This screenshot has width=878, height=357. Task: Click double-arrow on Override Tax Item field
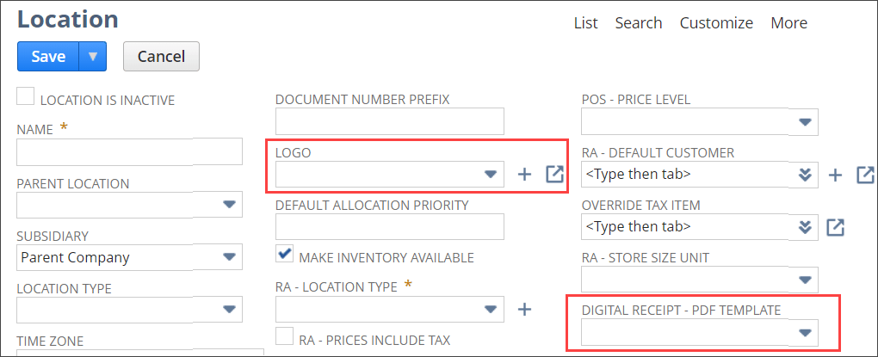click(x=805, y=227)
